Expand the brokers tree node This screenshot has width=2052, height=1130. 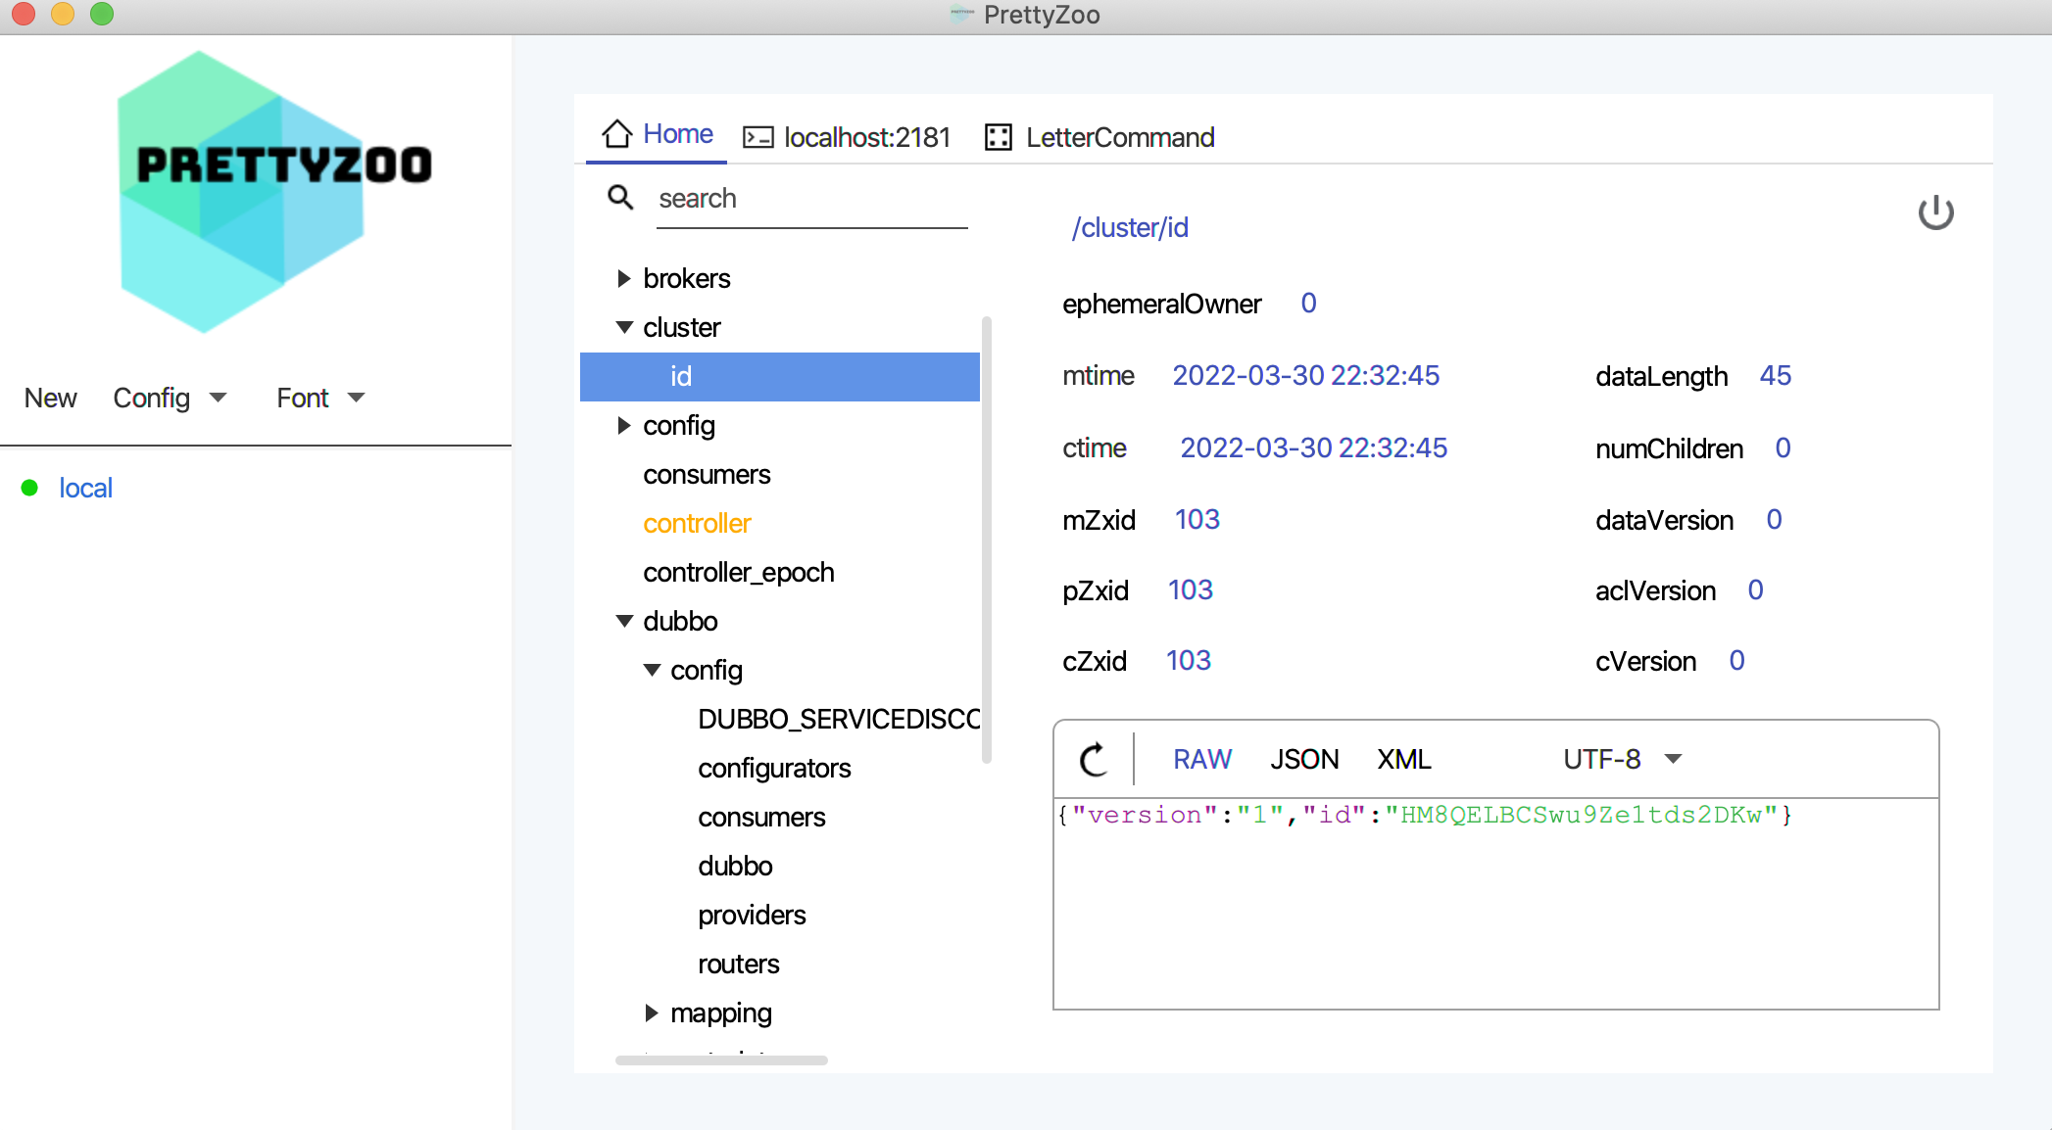click(623, 279)
